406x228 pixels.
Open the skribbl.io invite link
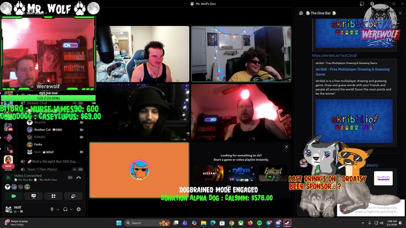[x=334, y=55]
